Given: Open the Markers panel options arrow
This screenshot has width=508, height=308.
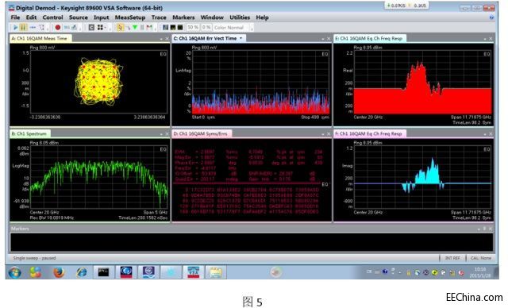Looking at the screenshot, I should point(479,229).
